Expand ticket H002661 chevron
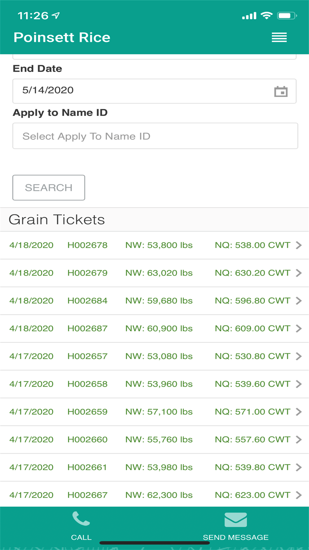This screenshot has width=309, height=550. [298, 467]
